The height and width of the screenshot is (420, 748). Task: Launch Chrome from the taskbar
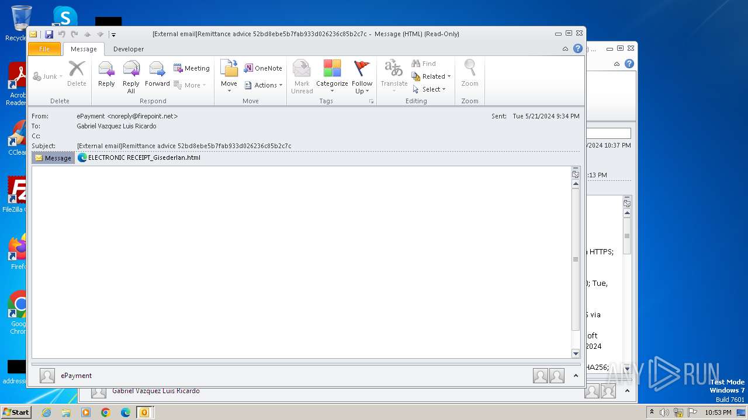pos(106,412)
